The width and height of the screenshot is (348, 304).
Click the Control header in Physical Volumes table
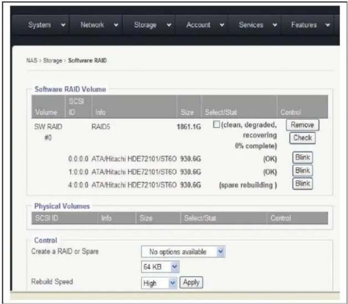(x=281, y=218)
